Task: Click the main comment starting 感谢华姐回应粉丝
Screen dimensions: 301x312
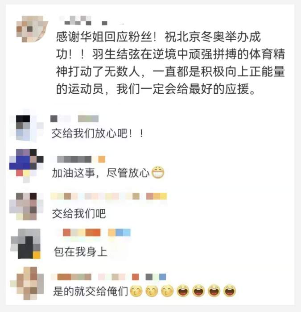Action: coord(170,63)
